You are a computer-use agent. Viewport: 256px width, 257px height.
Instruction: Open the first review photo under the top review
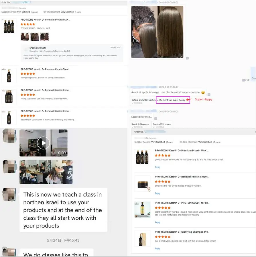coord(25,37)
